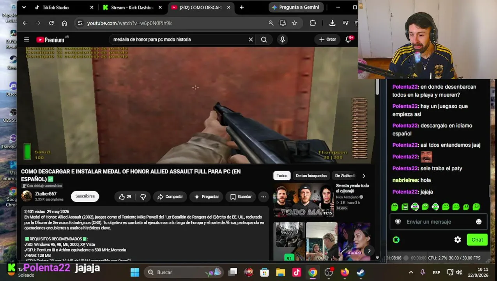Image resolution: width=497 pixels, height=281 pixels.
Task: Show more filter chips with arrow
Action: 364,176
